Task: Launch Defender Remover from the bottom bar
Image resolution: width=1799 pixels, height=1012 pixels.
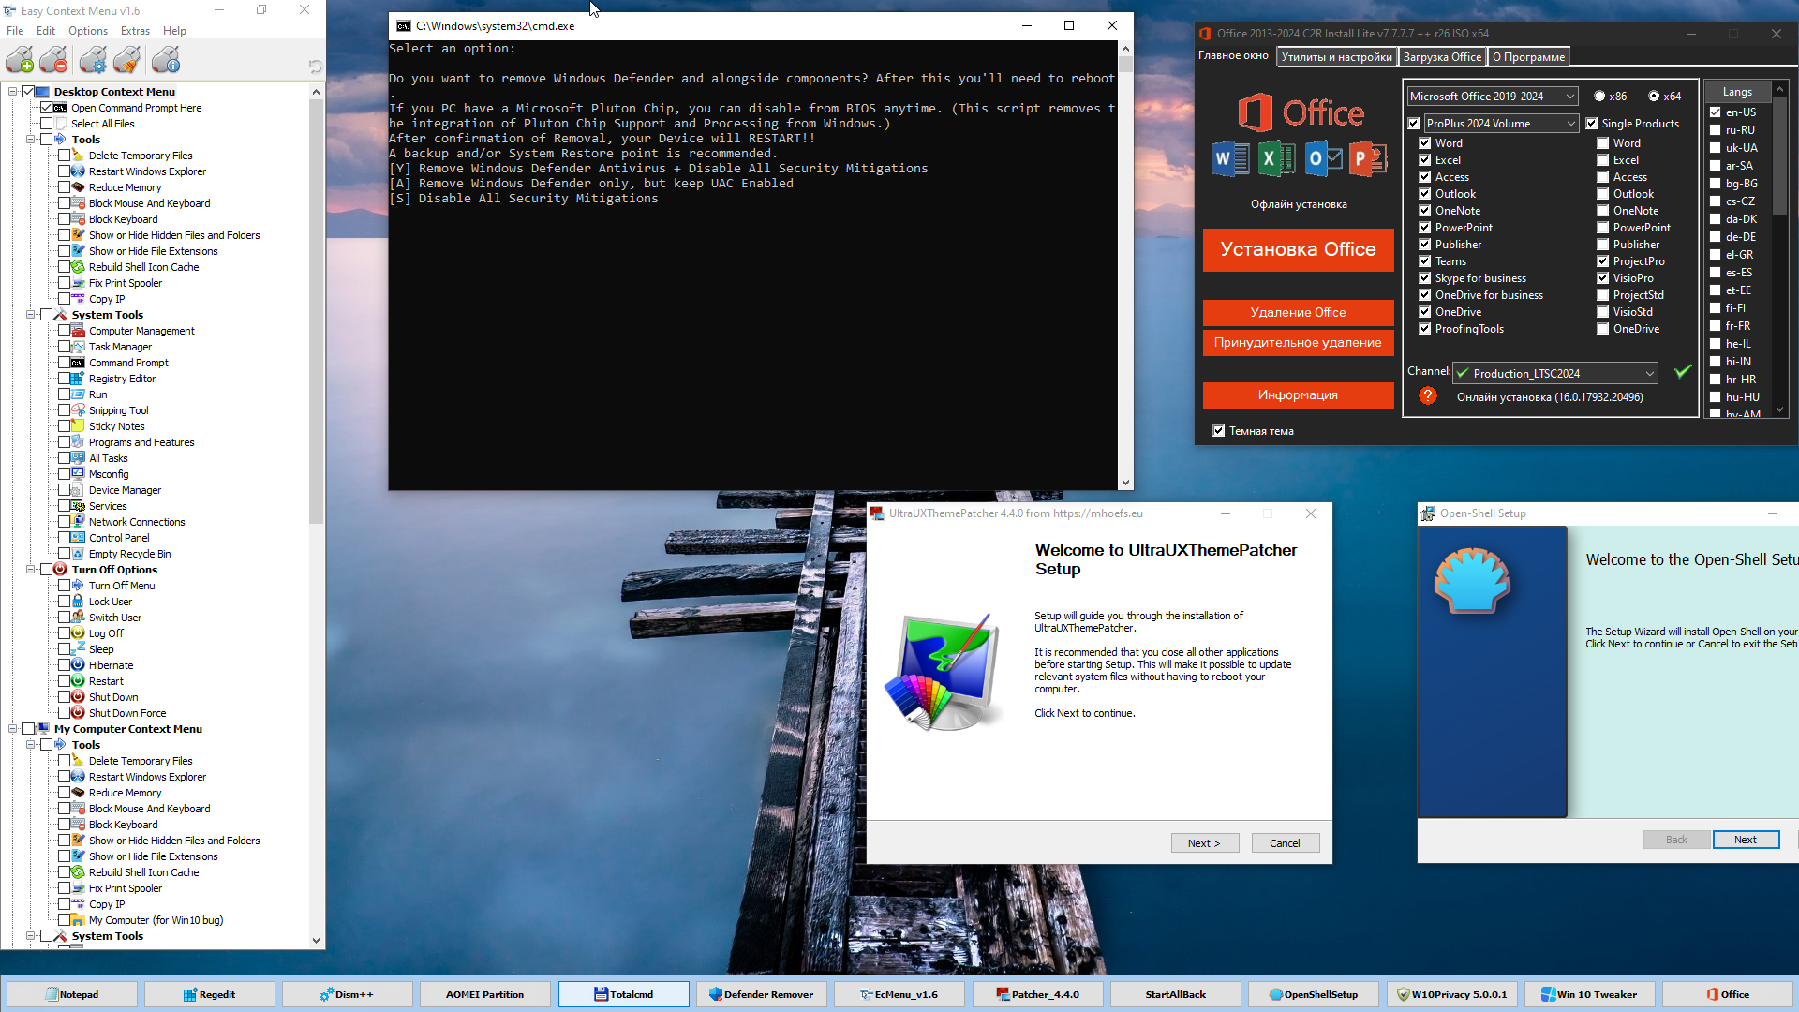Action: [762, 994]
